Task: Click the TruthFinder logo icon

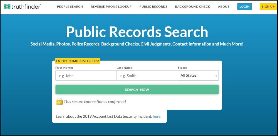Action: coord(7,7)
